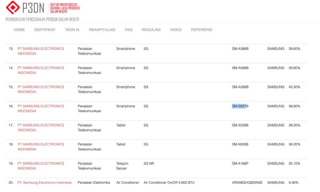Click row number 16.
The height and width of the screenshot is (192, 320).
tap(11, 106)
